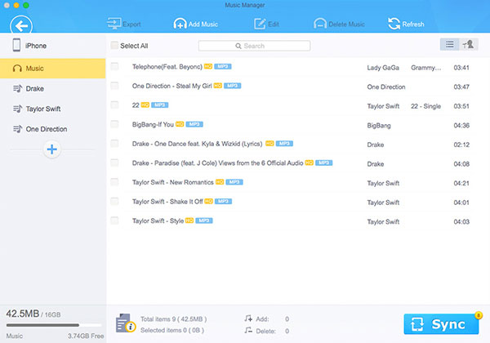Viewport: 490px width, 343px height.
Task: Click the Refresh arrows icon
Action: tap(394, 24)
